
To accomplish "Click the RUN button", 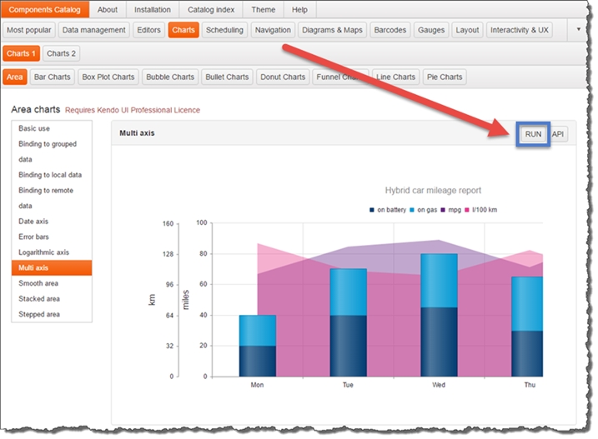I will [532, 133].
